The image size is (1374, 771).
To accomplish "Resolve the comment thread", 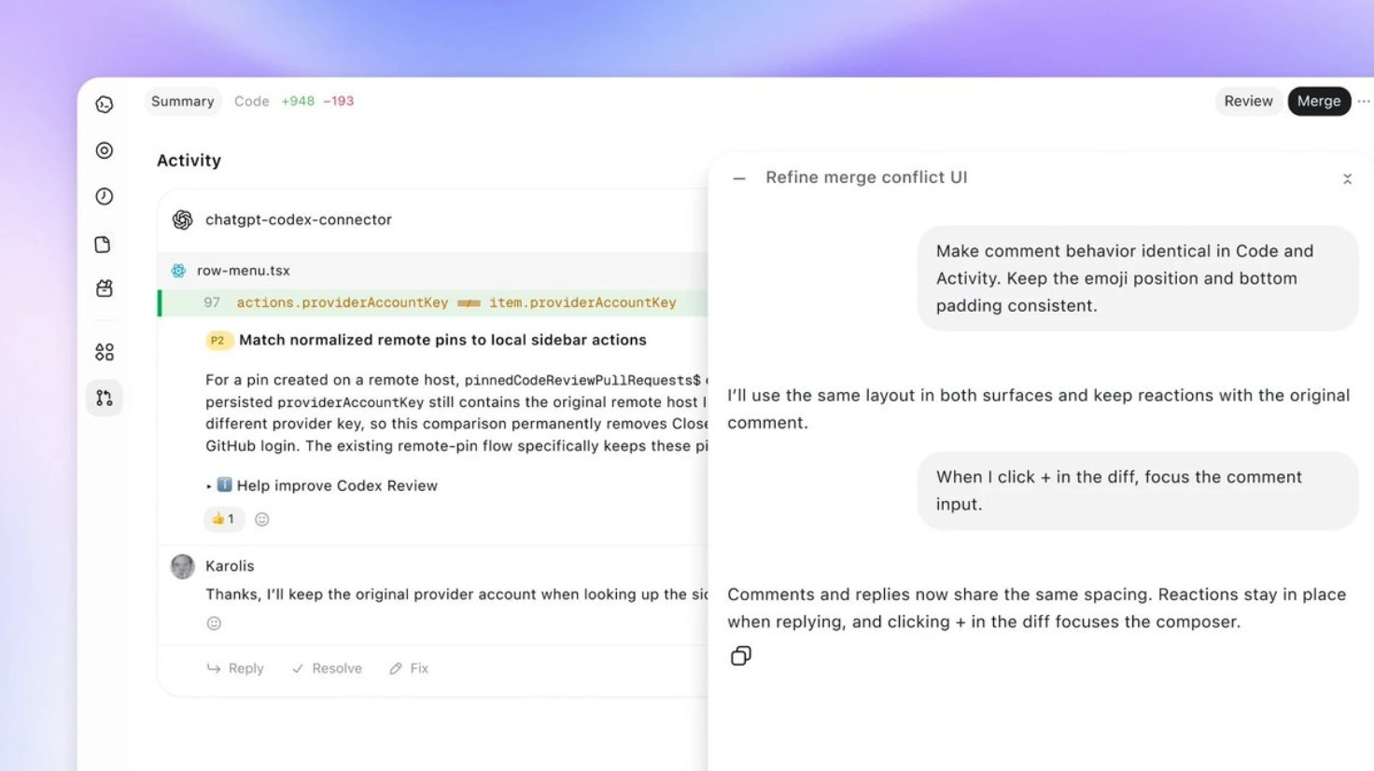I will point(327,668).
